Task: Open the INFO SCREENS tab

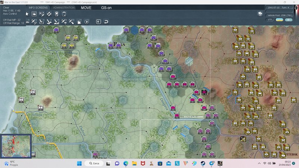Action: (38, 7)
